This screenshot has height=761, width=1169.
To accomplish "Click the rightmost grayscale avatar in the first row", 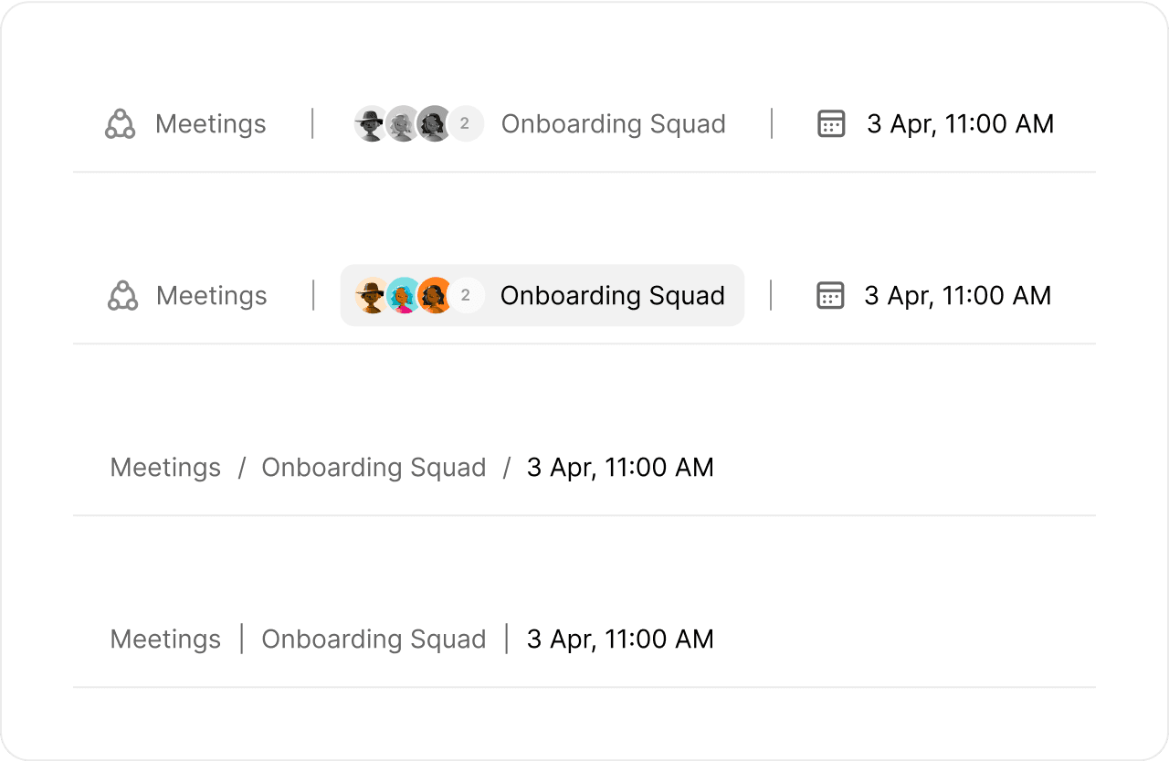I will click(434, 124).
